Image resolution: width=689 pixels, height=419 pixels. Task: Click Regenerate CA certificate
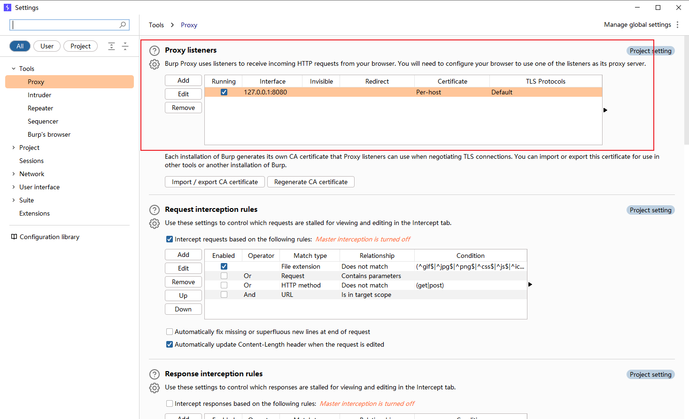[311, 182]
